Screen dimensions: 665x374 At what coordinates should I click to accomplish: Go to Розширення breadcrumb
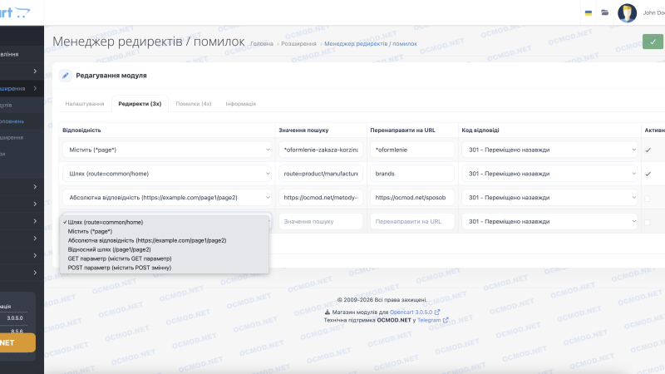point(298,44)
